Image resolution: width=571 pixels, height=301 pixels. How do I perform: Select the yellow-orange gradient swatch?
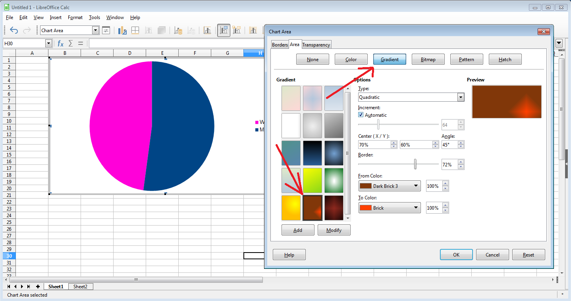click(x=291, y=208)
